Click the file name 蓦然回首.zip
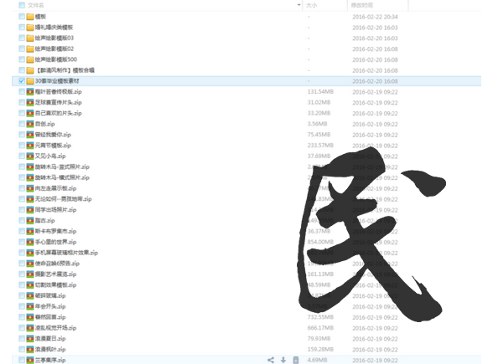This screenshot has width=488, height=364. (x=50, y=317)
